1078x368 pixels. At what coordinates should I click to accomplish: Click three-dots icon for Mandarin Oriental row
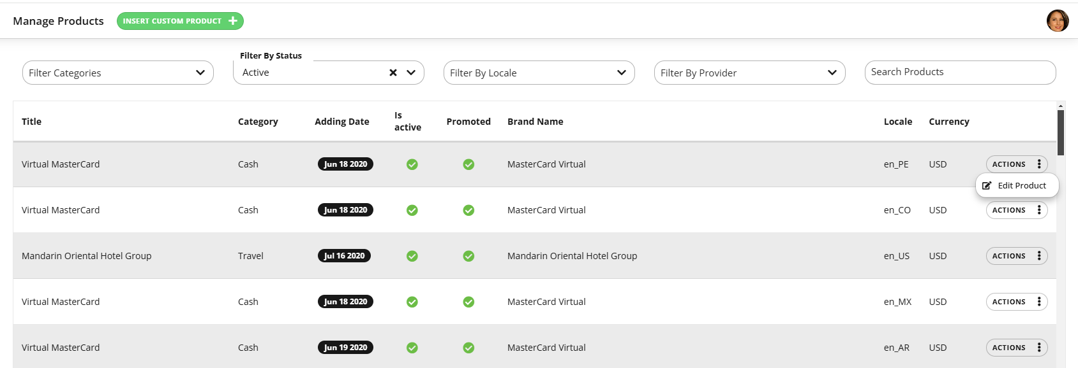[x=1039, y=256]
